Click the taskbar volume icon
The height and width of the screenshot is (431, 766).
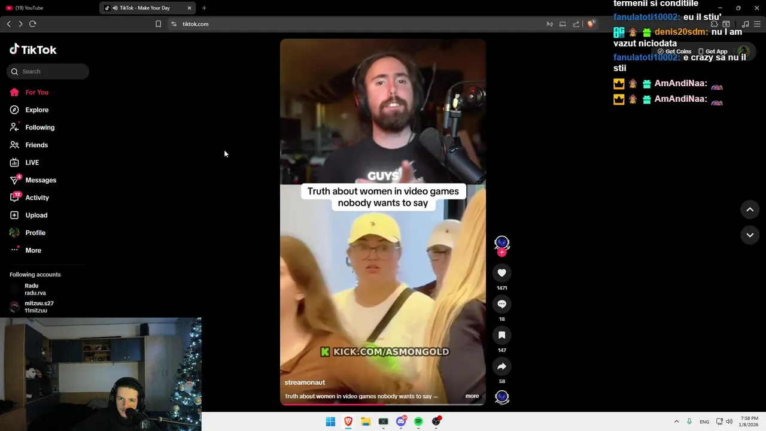[729, 421]
